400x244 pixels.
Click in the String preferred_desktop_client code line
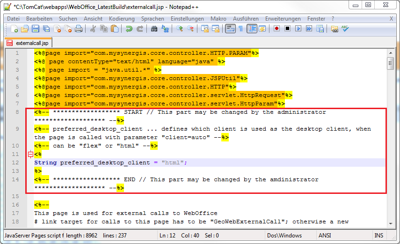(x=110, y=163)
